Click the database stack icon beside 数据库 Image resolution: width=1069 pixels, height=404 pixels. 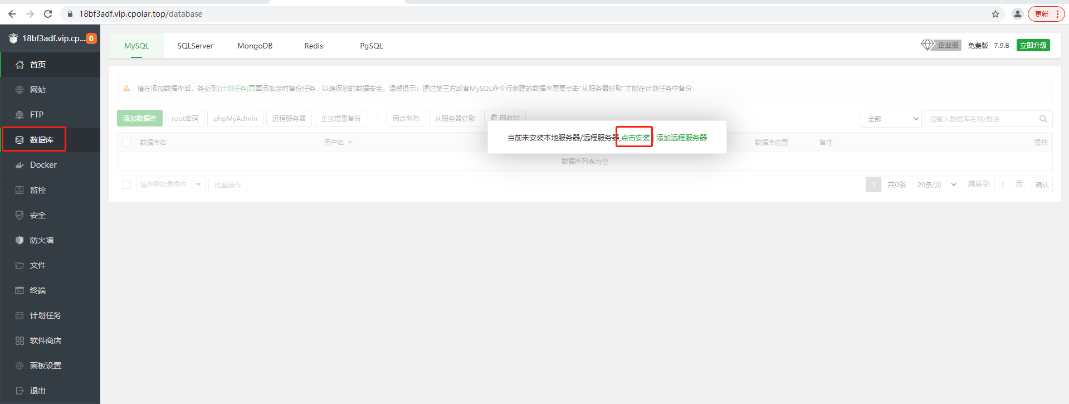point(19,140)
